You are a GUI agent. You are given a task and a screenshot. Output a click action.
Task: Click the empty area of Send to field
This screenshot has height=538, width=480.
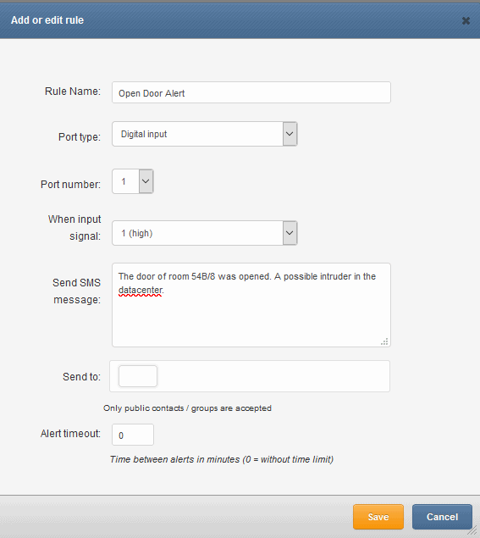pyautogui.click(x=273, y=376)
